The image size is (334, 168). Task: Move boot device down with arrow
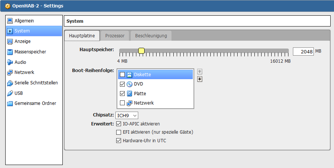(200, 79)
